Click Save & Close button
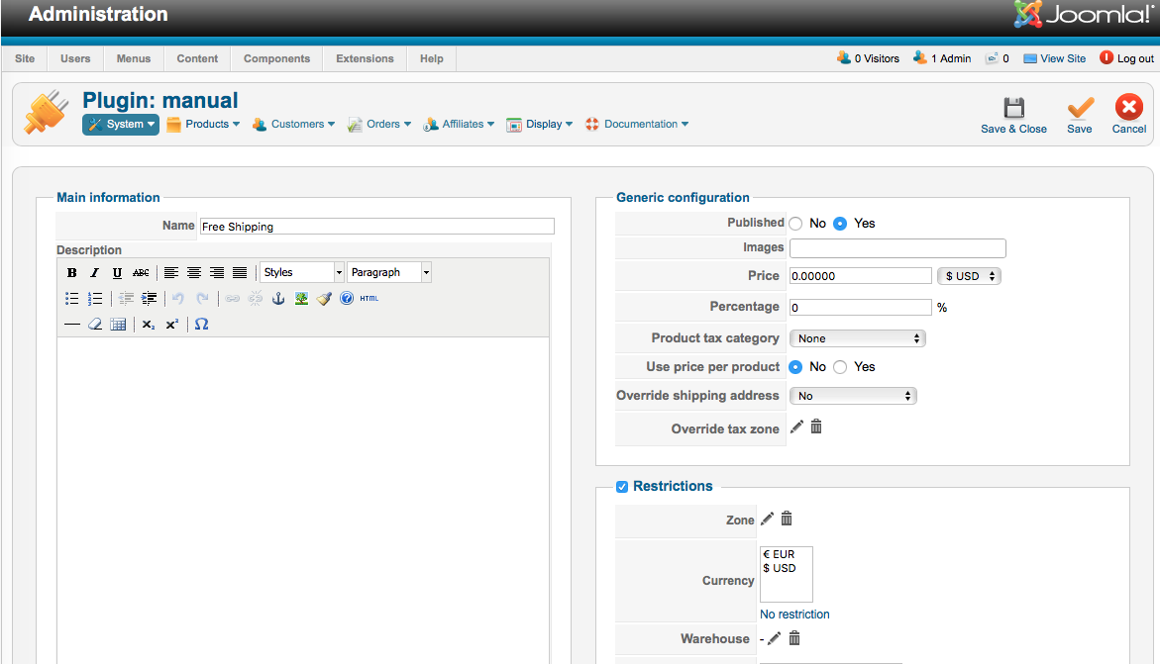The image size is (1160, 664). click(1013, 116)
